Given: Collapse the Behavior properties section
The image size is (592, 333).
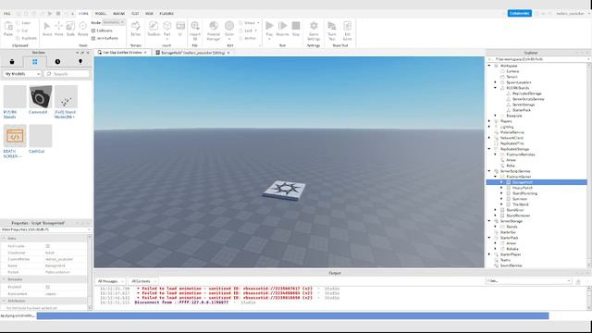Looking at the screenshot, I should click(4, 279).
